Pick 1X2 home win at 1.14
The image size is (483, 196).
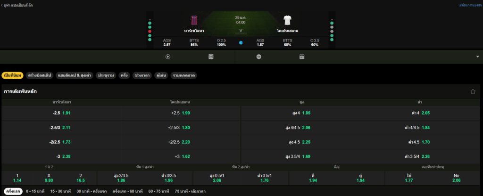(17, 178)
